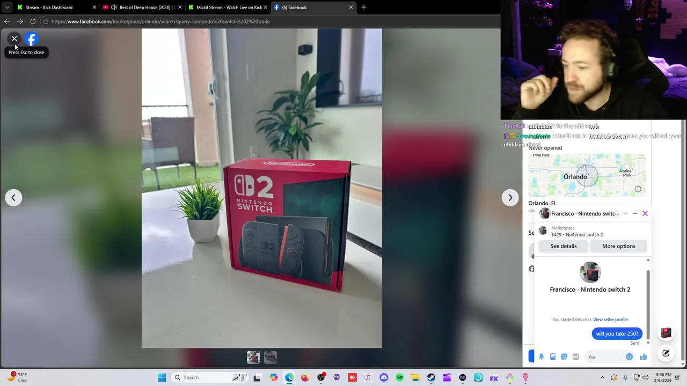Close the Kick Dashboard tab

pyautogui.click(x=94, y=8)
